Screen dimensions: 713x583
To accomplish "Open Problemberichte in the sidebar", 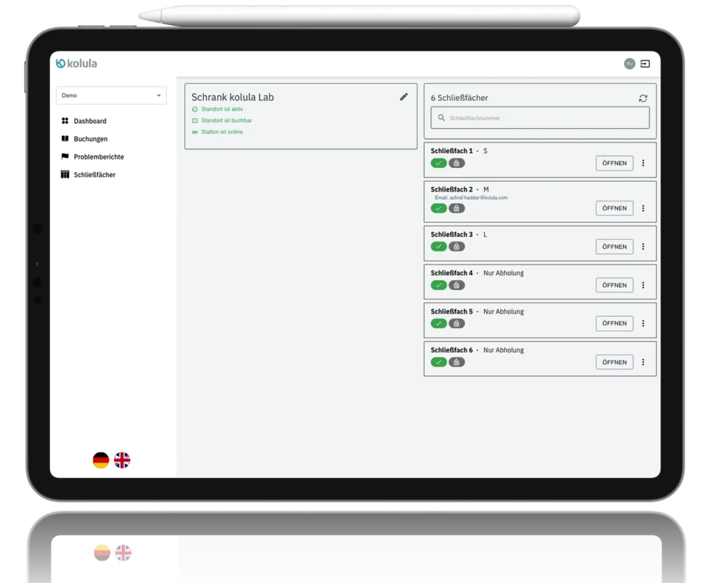I will tap(98, 157).
